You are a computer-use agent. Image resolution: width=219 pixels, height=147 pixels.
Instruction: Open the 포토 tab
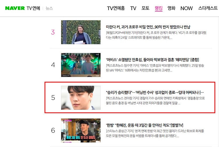145,8
